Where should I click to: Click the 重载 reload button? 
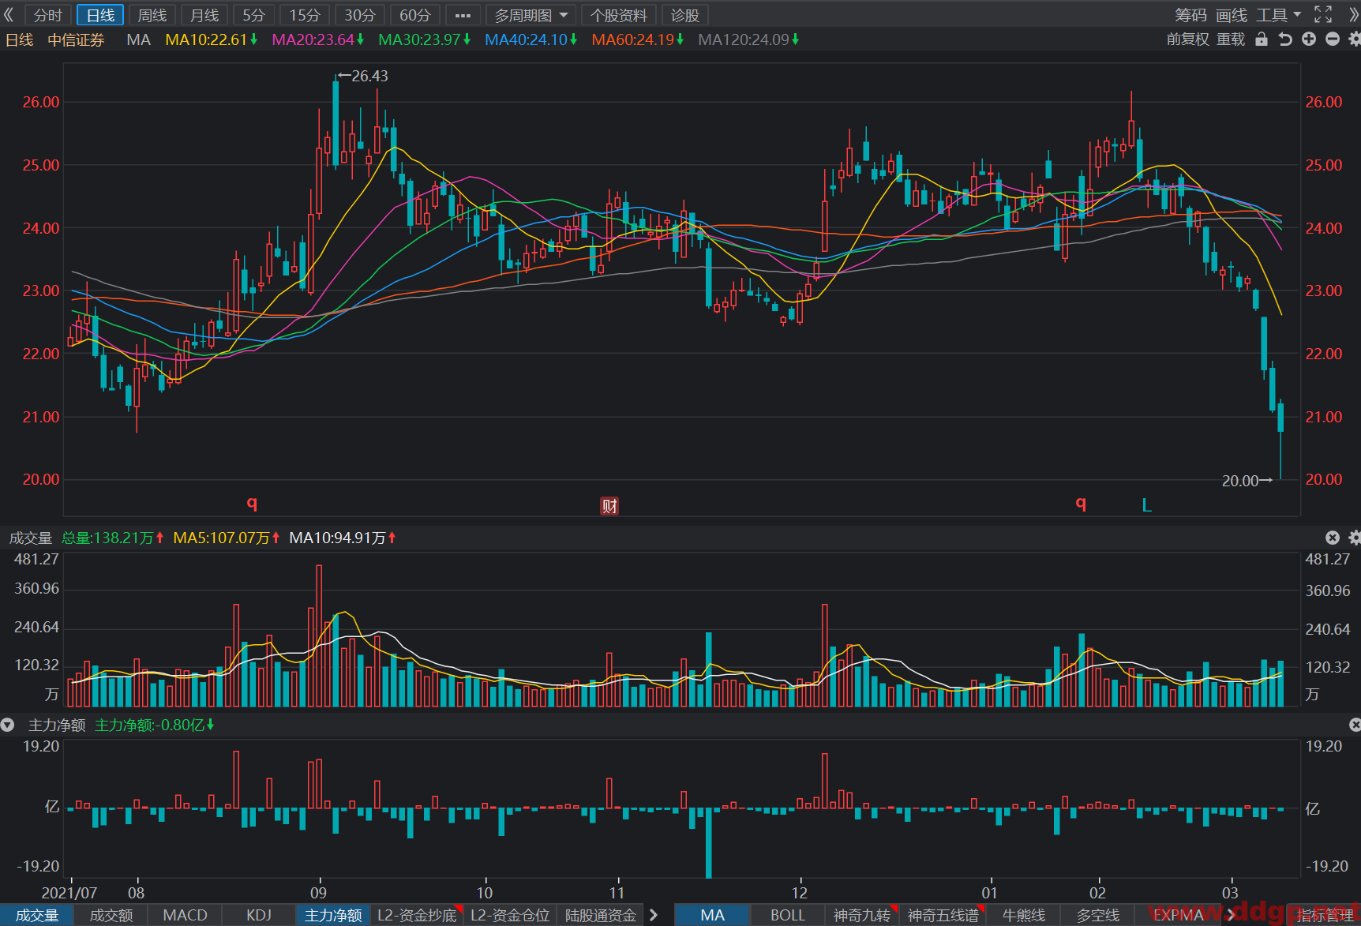click(x=1231, y=39)
